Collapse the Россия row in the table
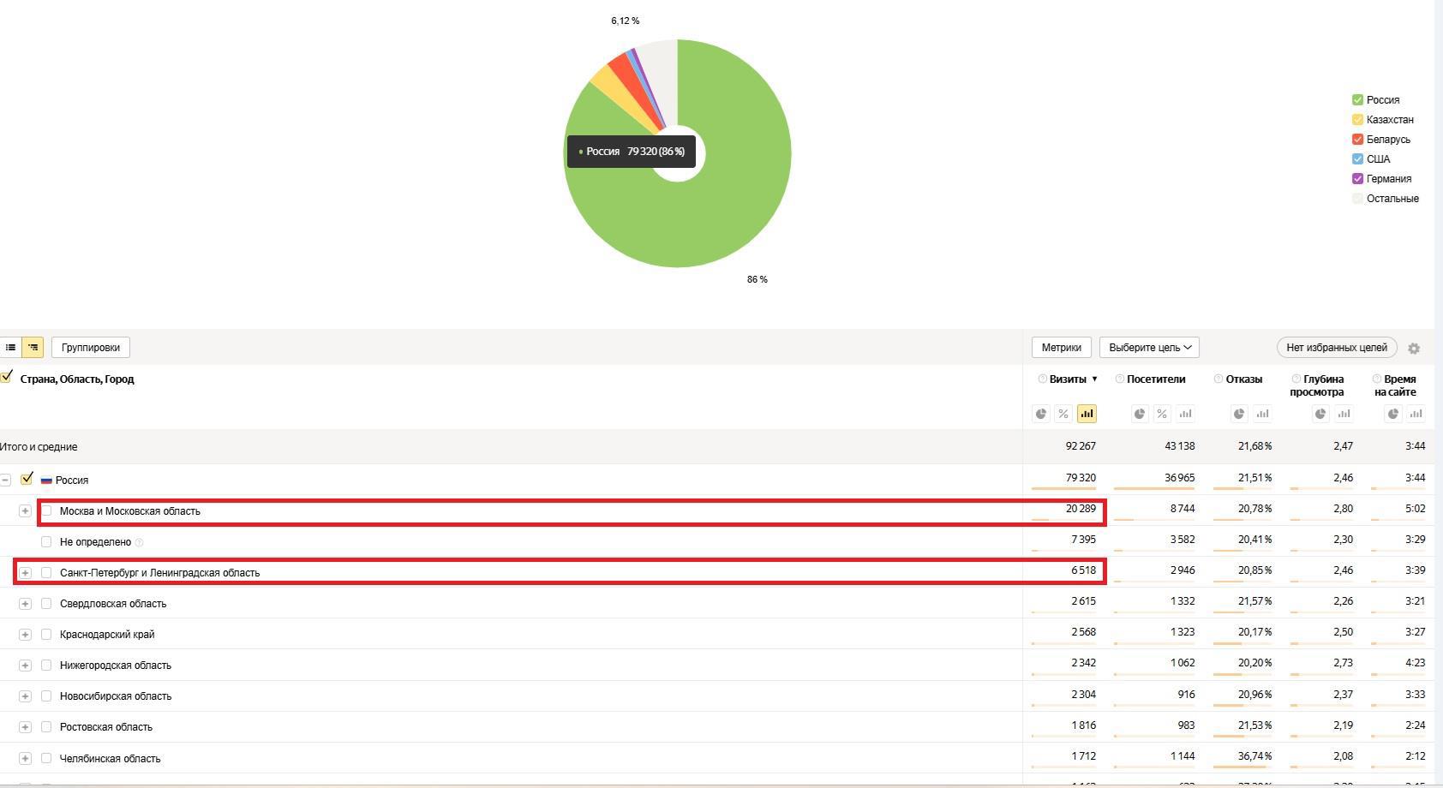1443x788 pixels. 5,481
